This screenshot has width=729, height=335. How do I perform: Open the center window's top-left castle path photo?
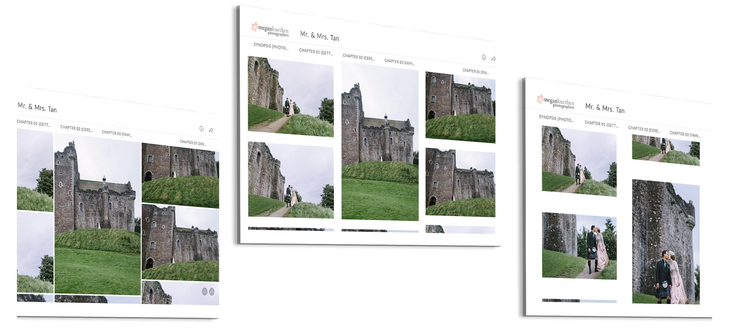(x=290, y=96)
